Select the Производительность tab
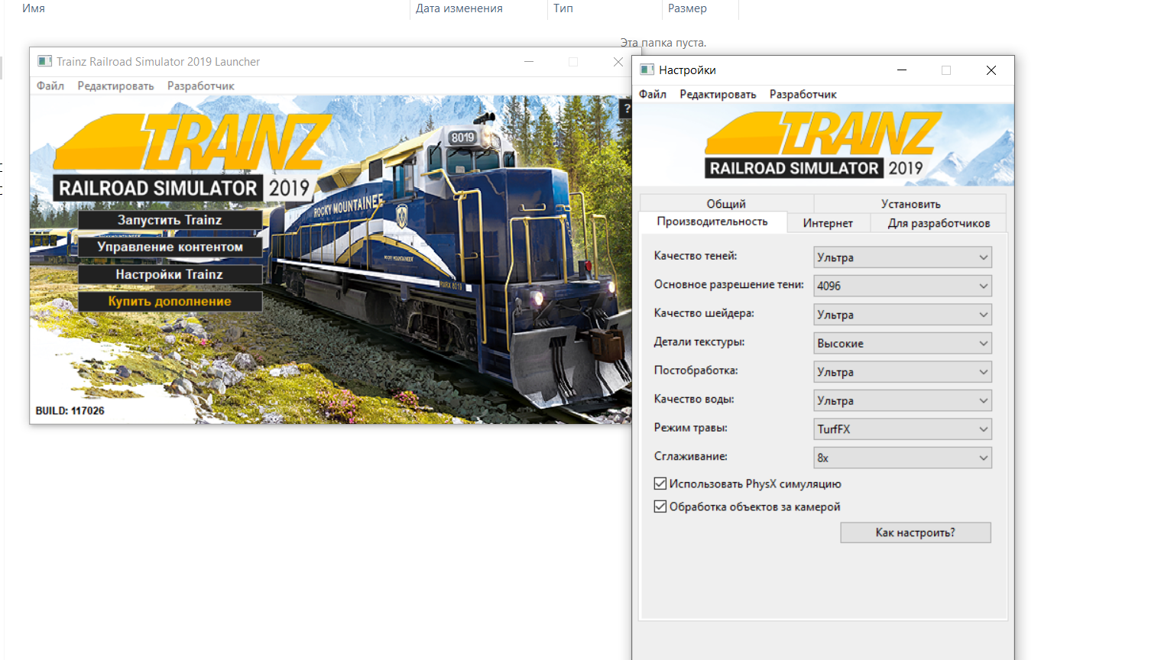The width and height of the screenshot is (1174, 660). pos(712,222)
